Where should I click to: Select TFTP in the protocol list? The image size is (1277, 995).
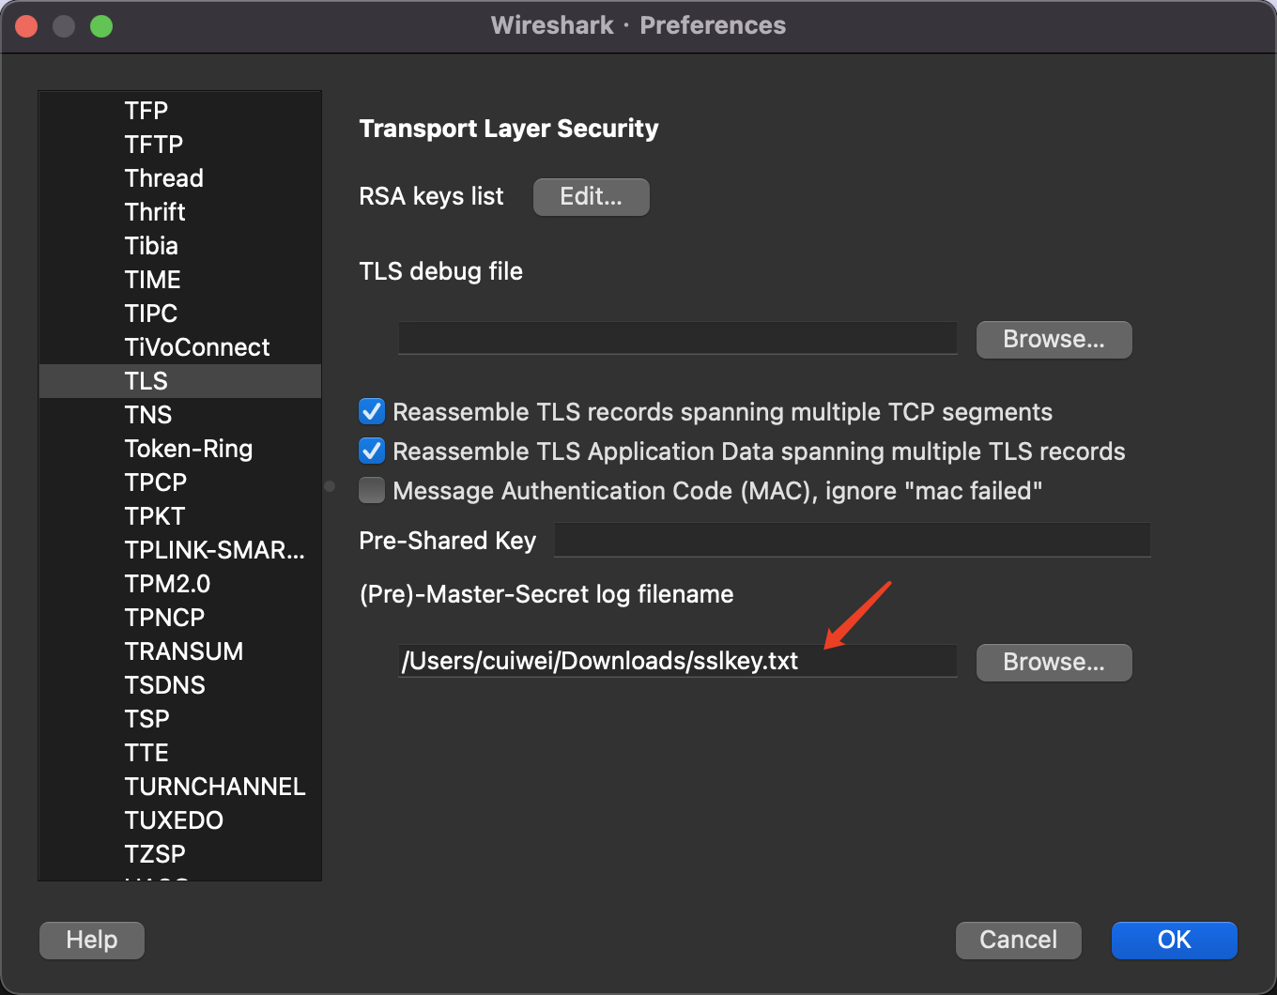pos(180,145)
